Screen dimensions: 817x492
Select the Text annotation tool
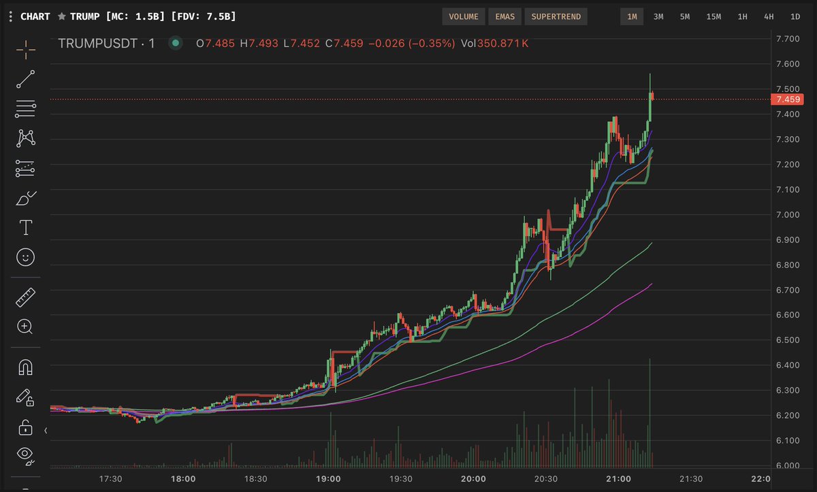(26, 227)
